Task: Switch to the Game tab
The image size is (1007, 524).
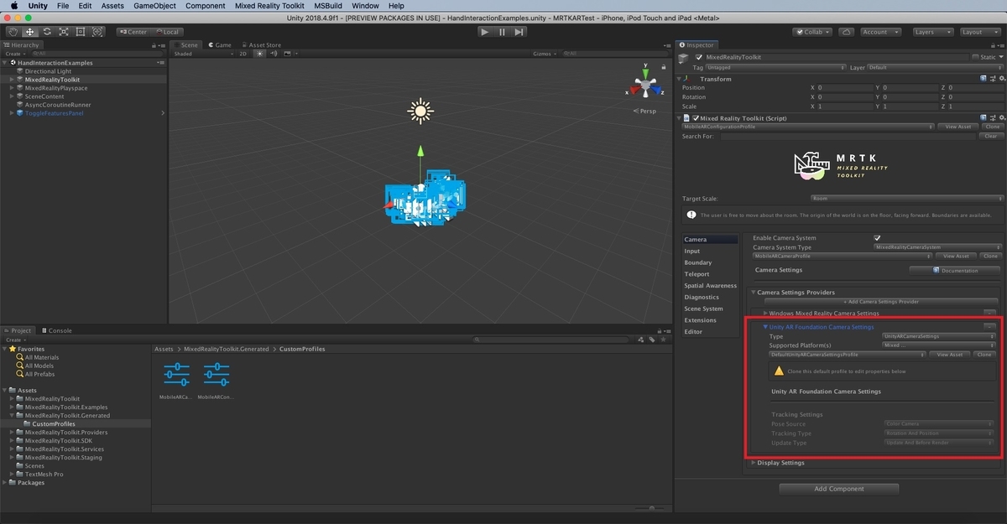Action: pos(221,45)
